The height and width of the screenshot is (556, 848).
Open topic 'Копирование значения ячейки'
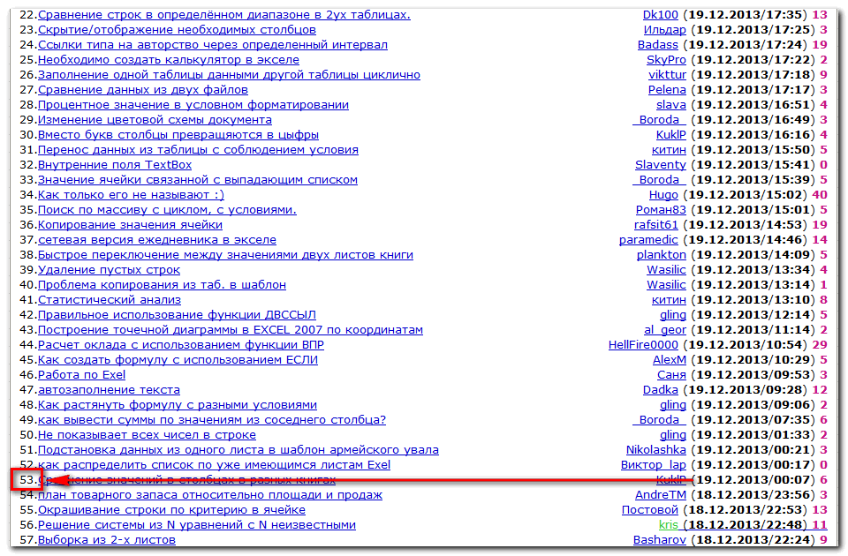pos(130,225)
